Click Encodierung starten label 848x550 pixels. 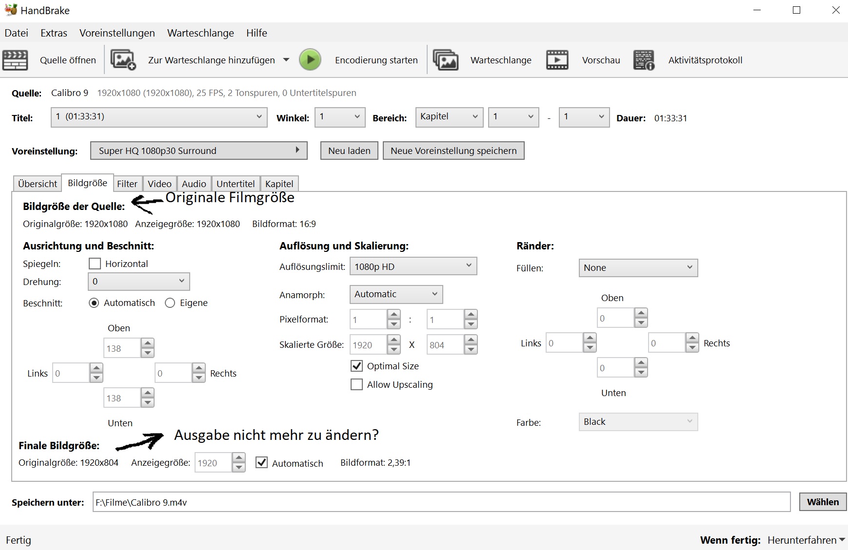(376, 60)
